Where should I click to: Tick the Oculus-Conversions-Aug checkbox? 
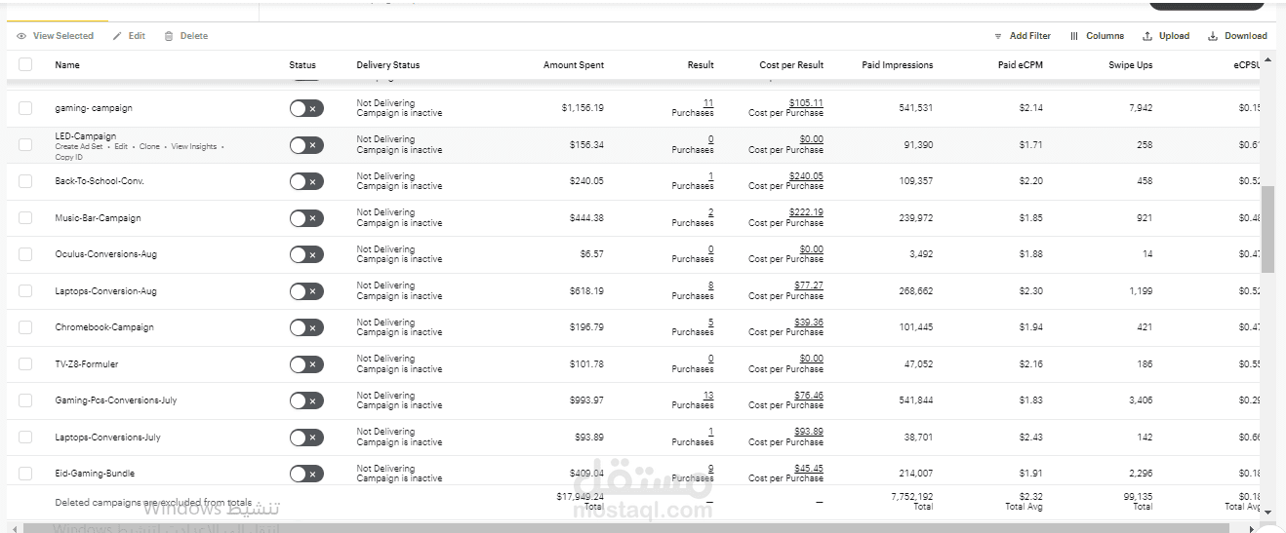pyautogui.click(x=25, y=254)
